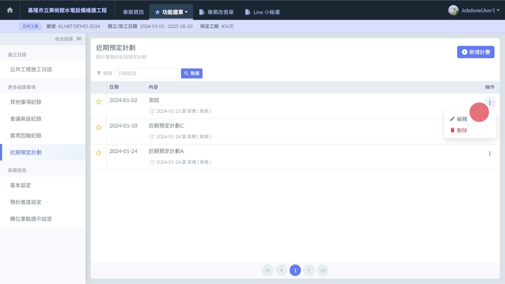Click three-dot actions icon for 測試 row
505x284 pixels.
[490, 103]
